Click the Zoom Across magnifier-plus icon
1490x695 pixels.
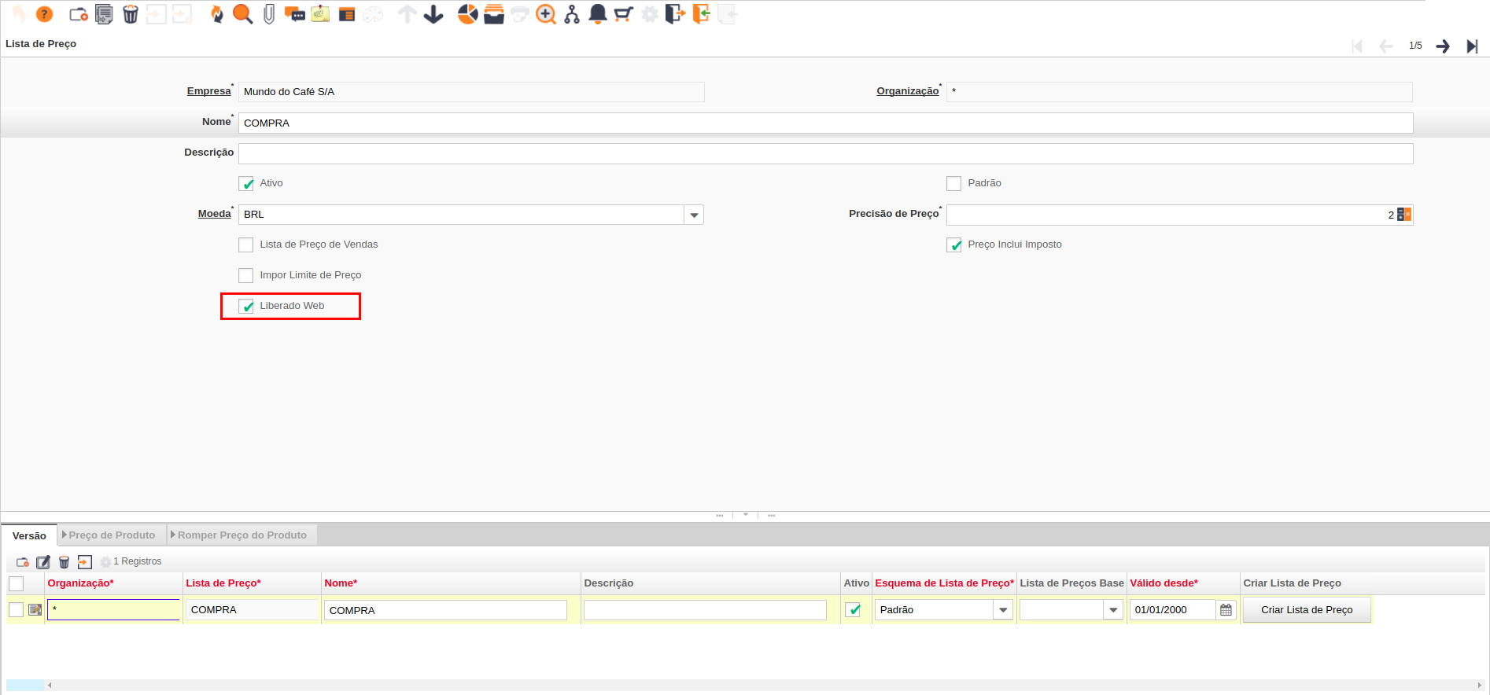[546, 14]
